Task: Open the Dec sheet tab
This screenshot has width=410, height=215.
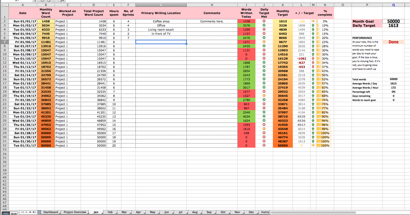Action: pos(251,212)
